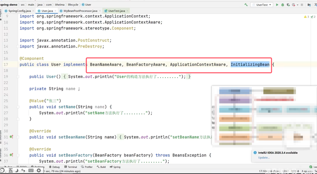This screenshot has height=174, width=317.
Task: Click the itheima breadcrumb segment
Action: (59, 5)
